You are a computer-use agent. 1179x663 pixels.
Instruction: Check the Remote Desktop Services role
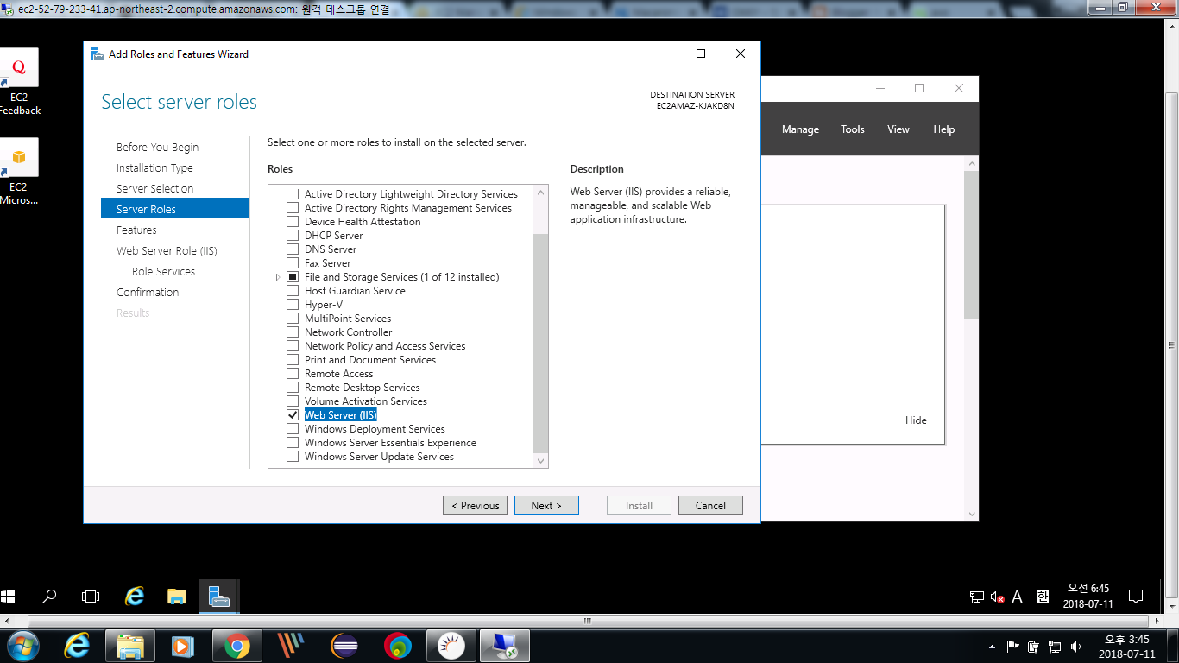pos(293,388)
